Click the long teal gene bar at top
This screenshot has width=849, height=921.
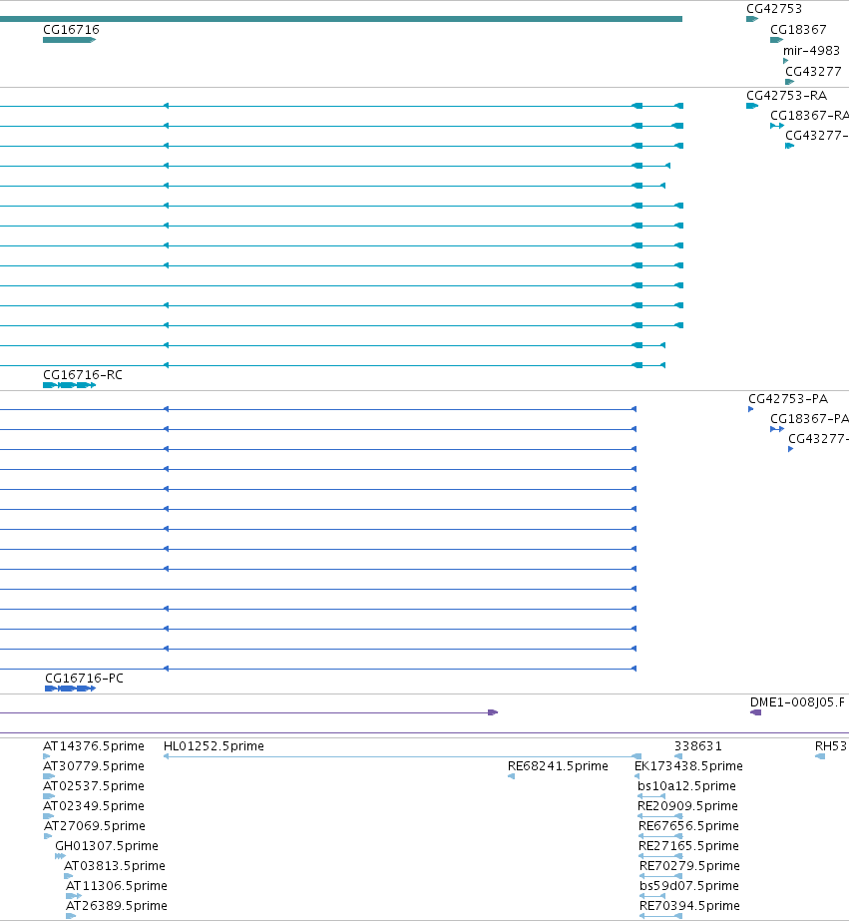point(341,19)
